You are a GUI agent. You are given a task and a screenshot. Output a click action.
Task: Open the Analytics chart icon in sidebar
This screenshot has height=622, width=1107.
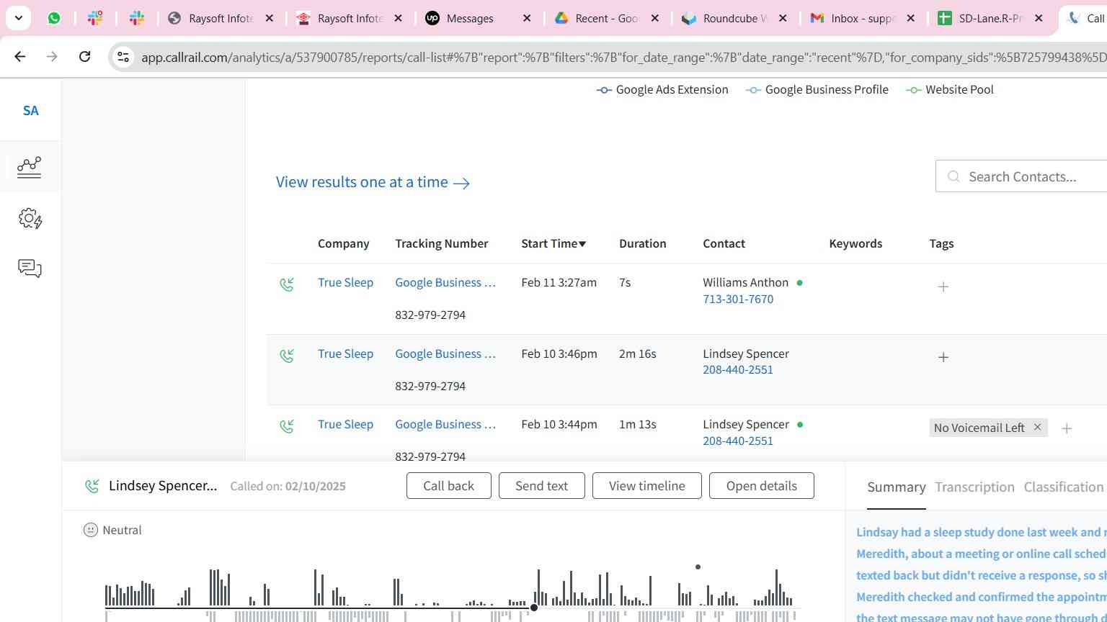(x=30, y=167)
